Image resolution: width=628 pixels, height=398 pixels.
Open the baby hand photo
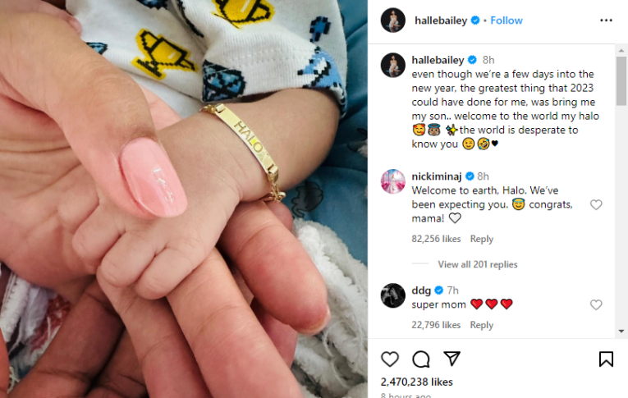click(x=184, y=199)
